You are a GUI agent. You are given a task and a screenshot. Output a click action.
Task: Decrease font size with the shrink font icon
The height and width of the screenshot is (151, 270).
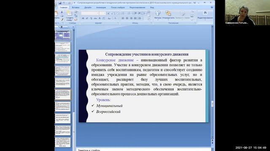click(x=112, y=13)
